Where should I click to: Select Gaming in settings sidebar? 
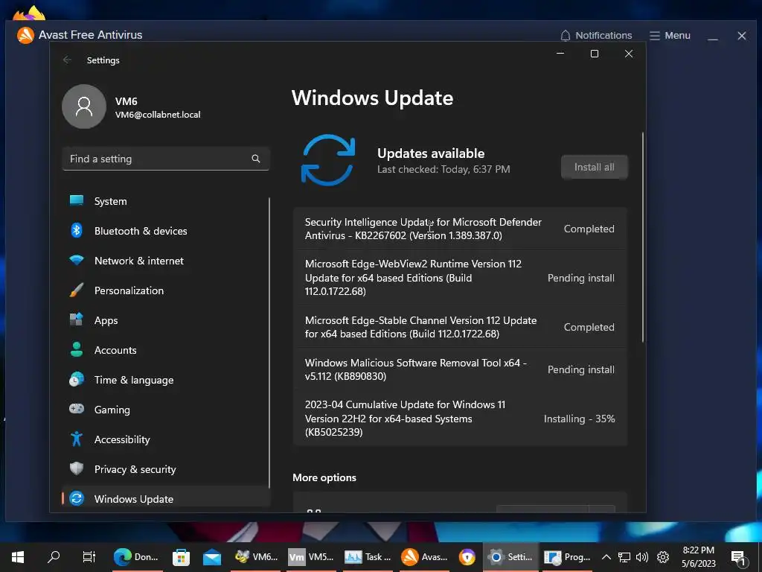(x=165, y=410)
